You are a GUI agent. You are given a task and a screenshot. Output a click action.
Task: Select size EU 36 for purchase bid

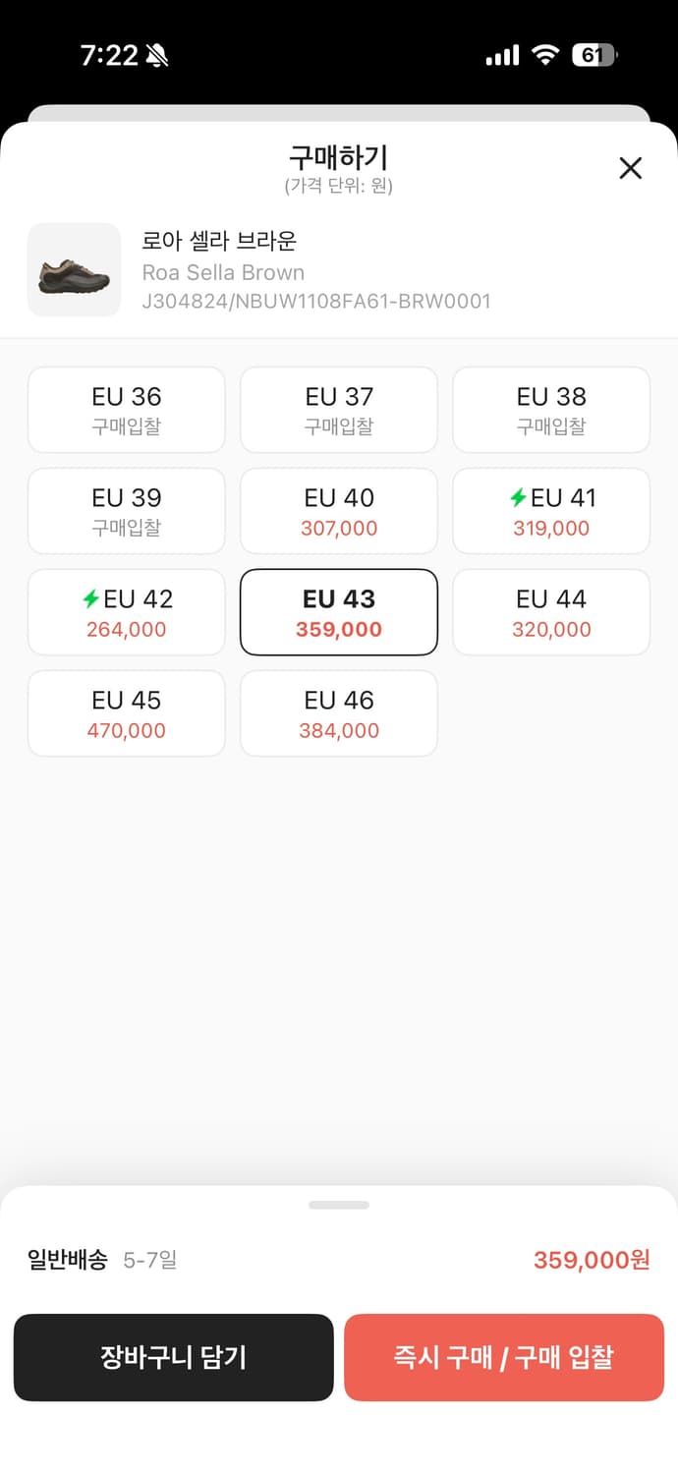coord(126,410)
